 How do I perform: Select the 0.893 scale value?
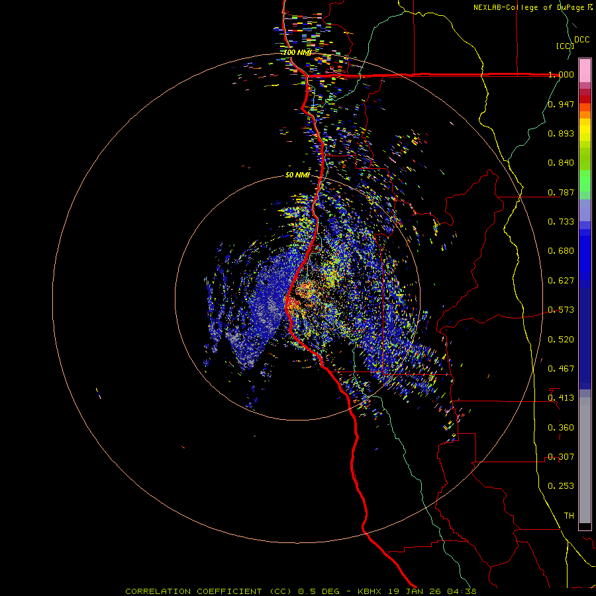coord(561,133)
